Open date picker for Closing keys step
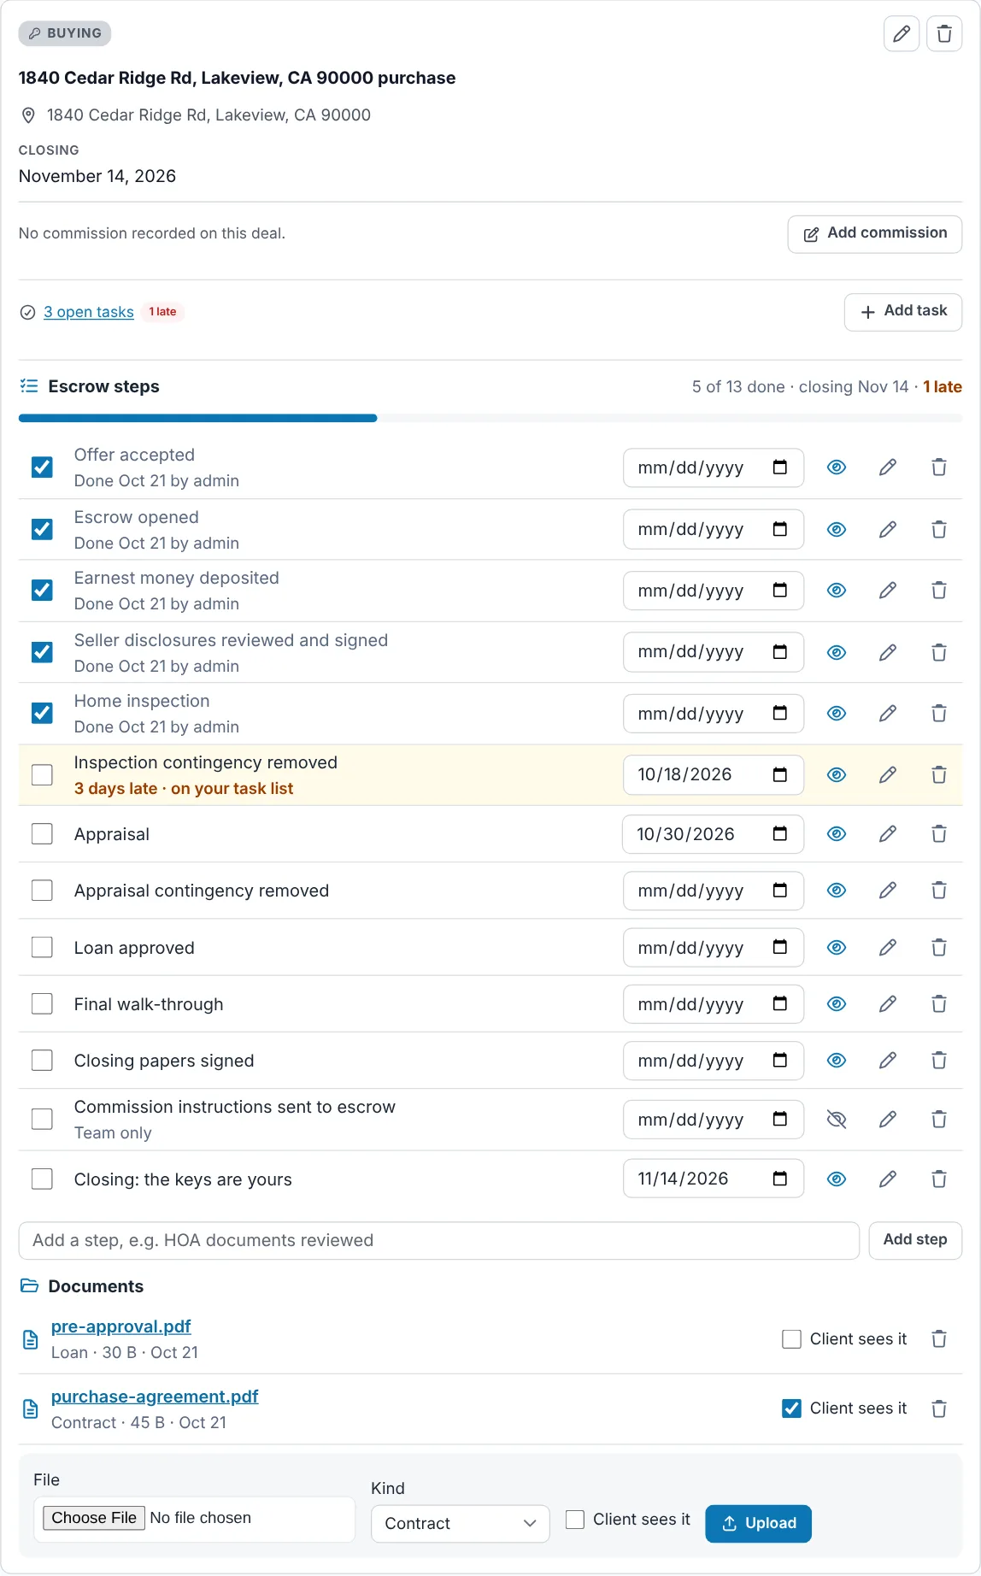Viewport: 981px width, 1576px height. pyautogui.click(x=779, y=1179)
